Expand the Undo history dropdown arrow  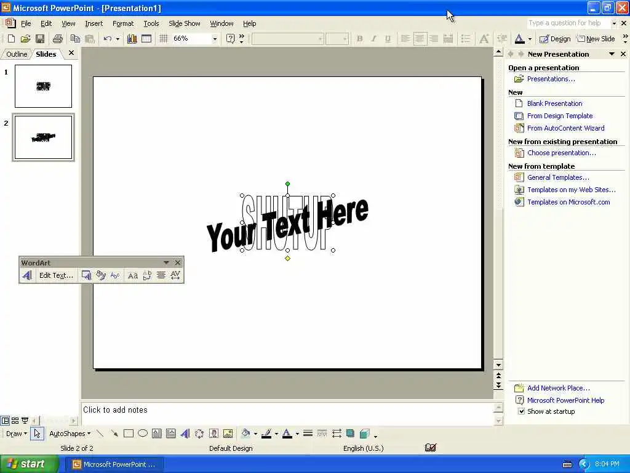click(118, 39)
